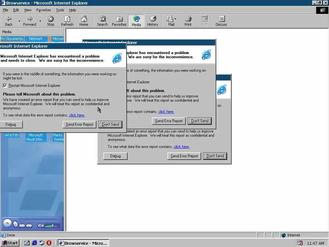Click the system tray scheduler icon
This screenshot has height=247, width=329.
[300, 243]
